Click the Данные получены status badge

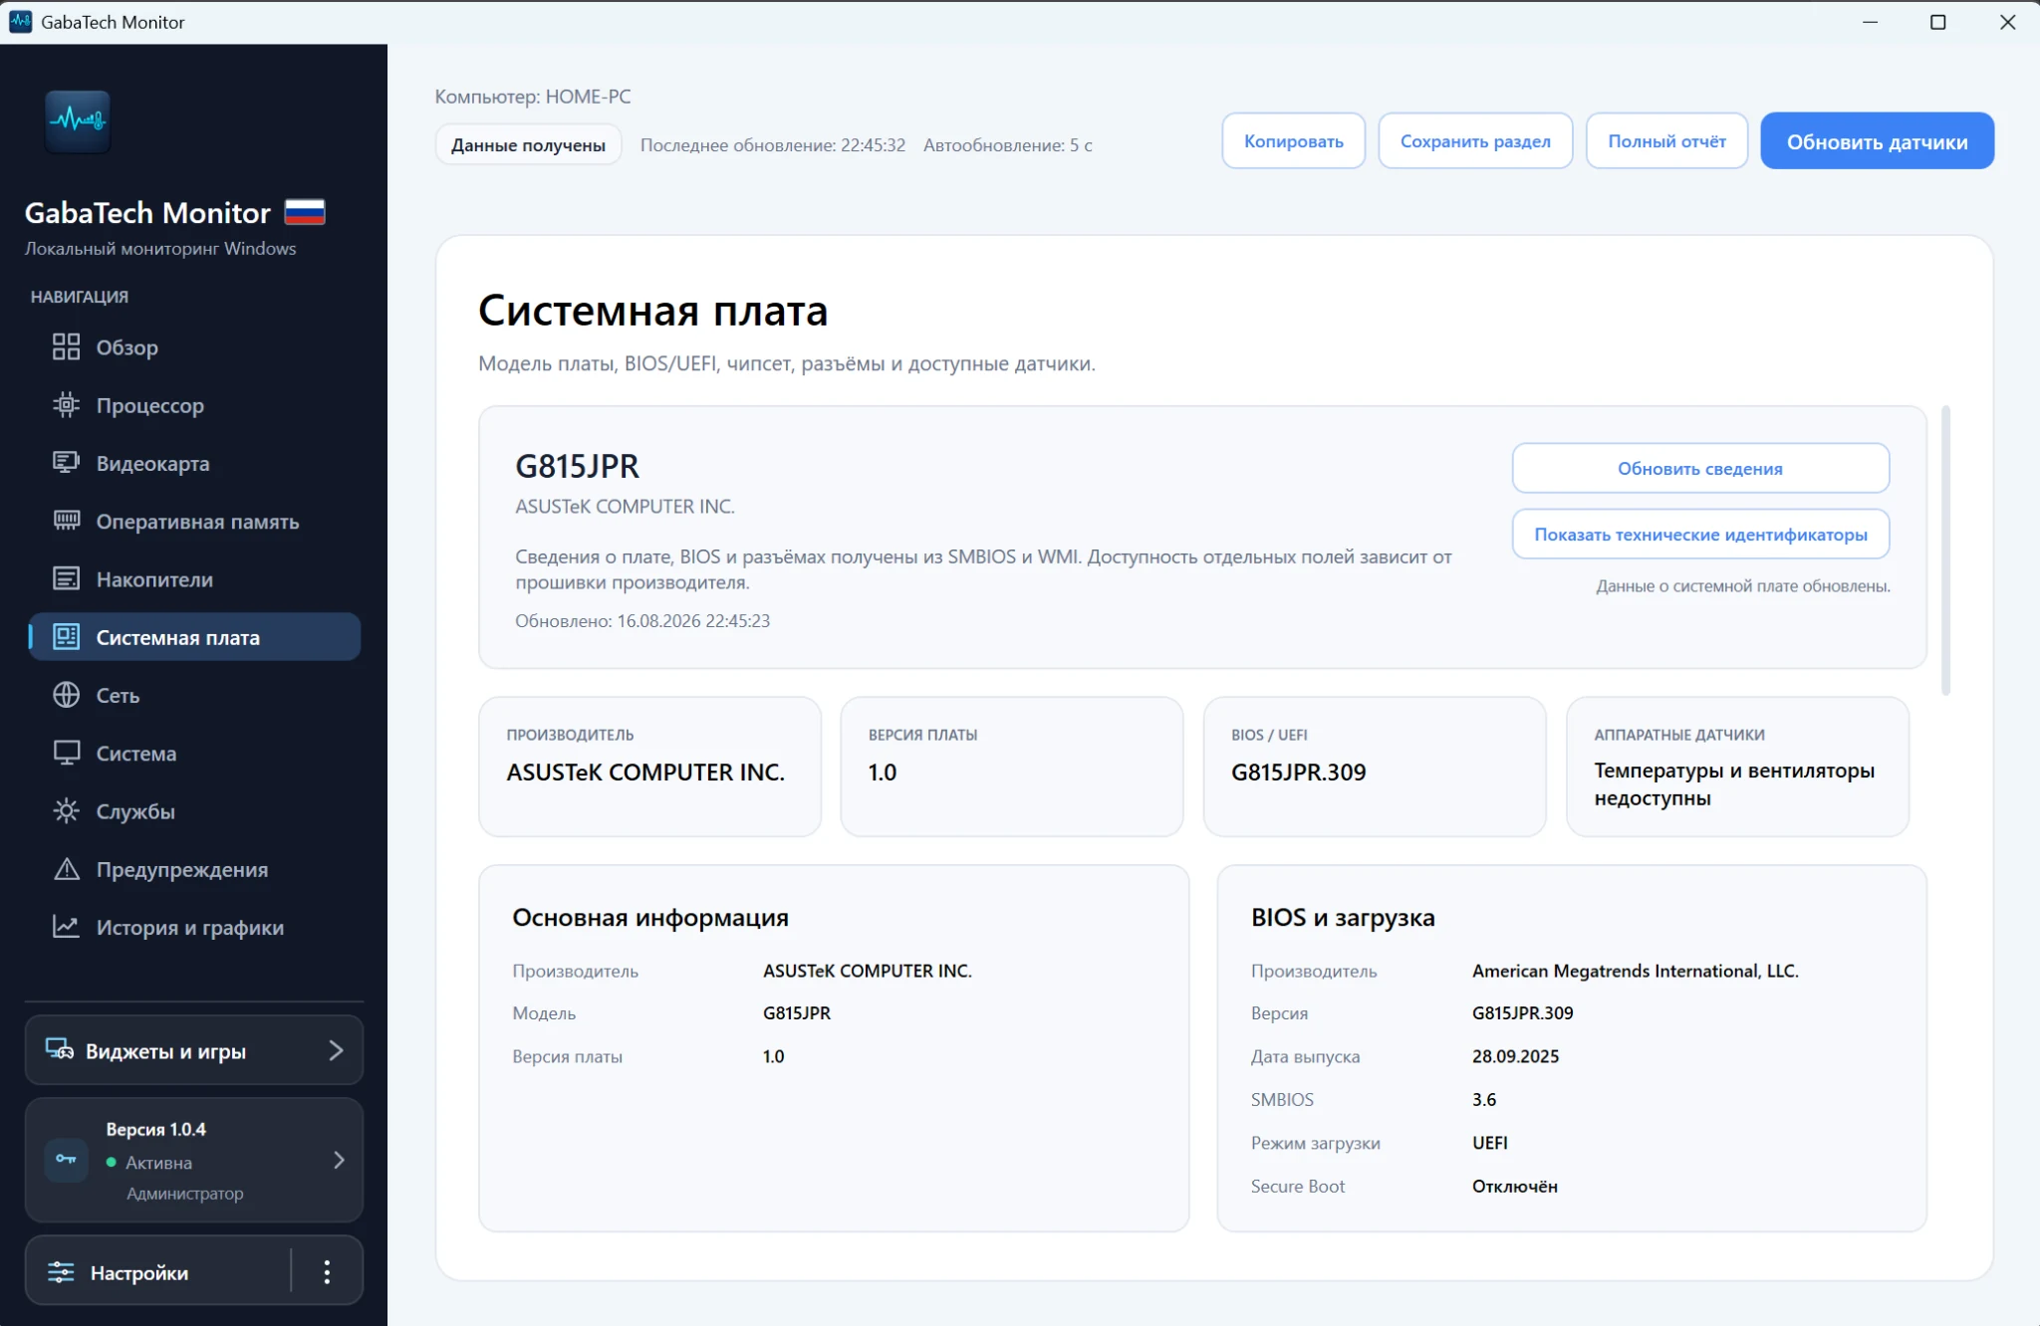(x=528, y=144)
